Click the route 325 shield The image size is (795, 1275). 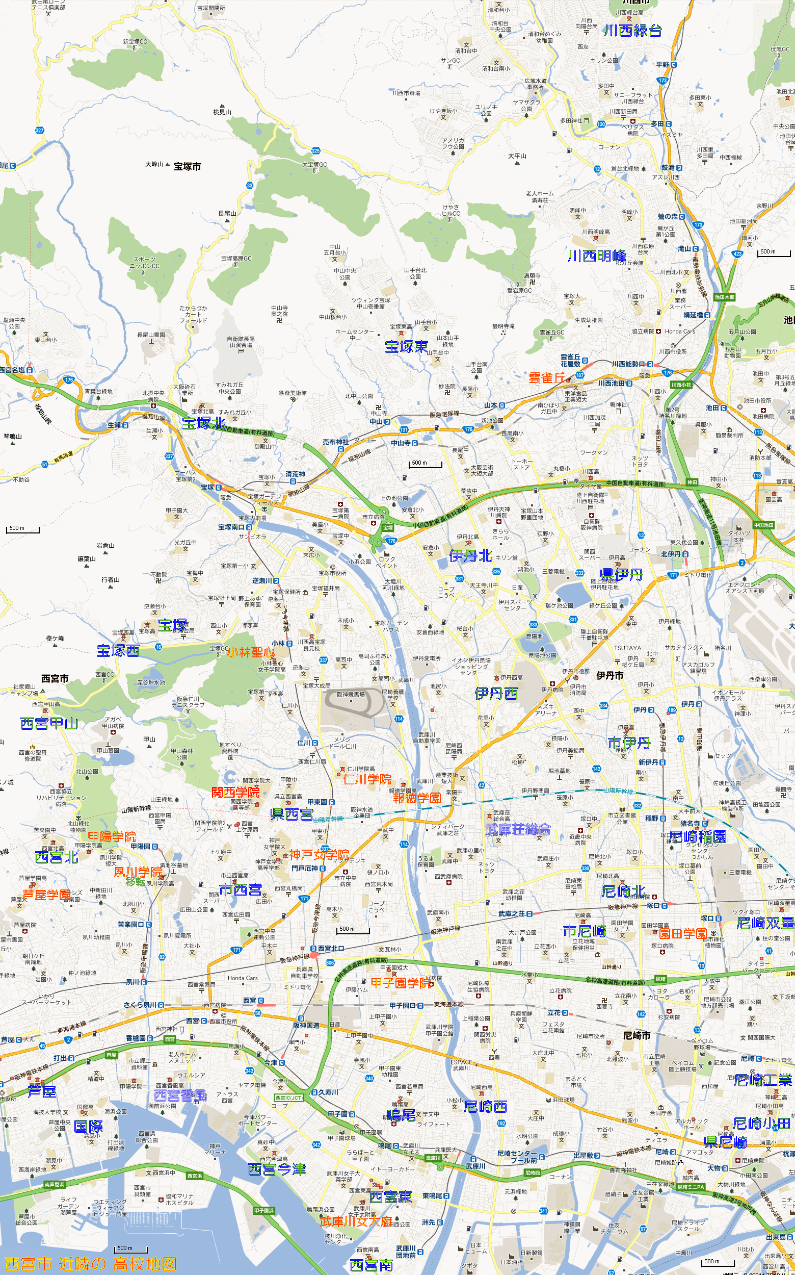pos(316,150)
